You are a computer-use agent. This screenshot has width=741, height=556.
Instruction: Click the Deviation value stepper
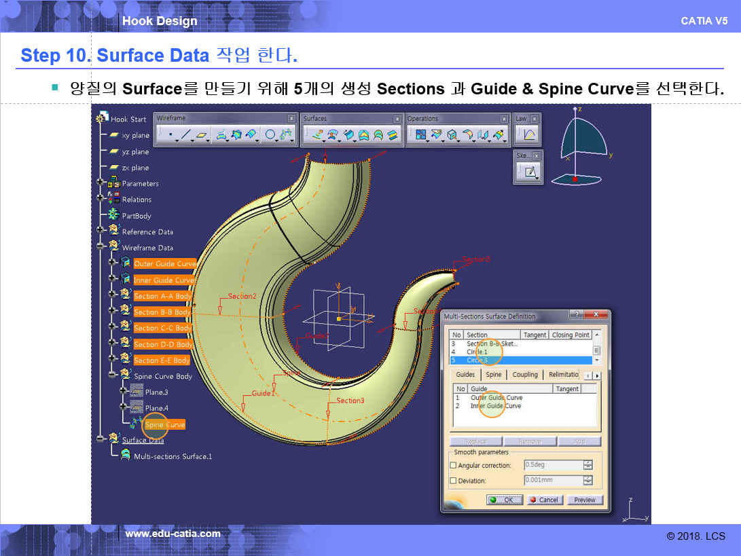[588, 481]
